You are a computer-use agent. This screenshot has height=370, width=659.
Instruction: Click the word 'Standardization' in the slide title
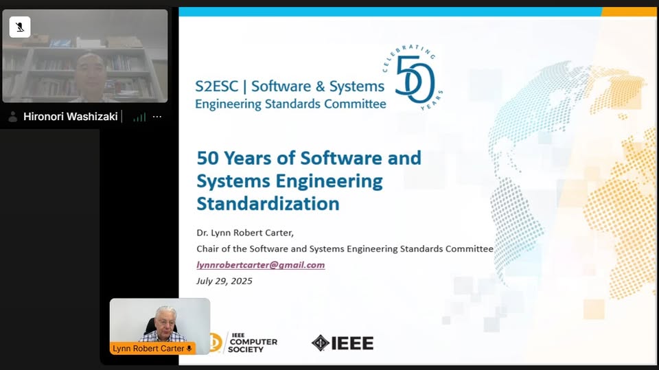tap(268, 203)
